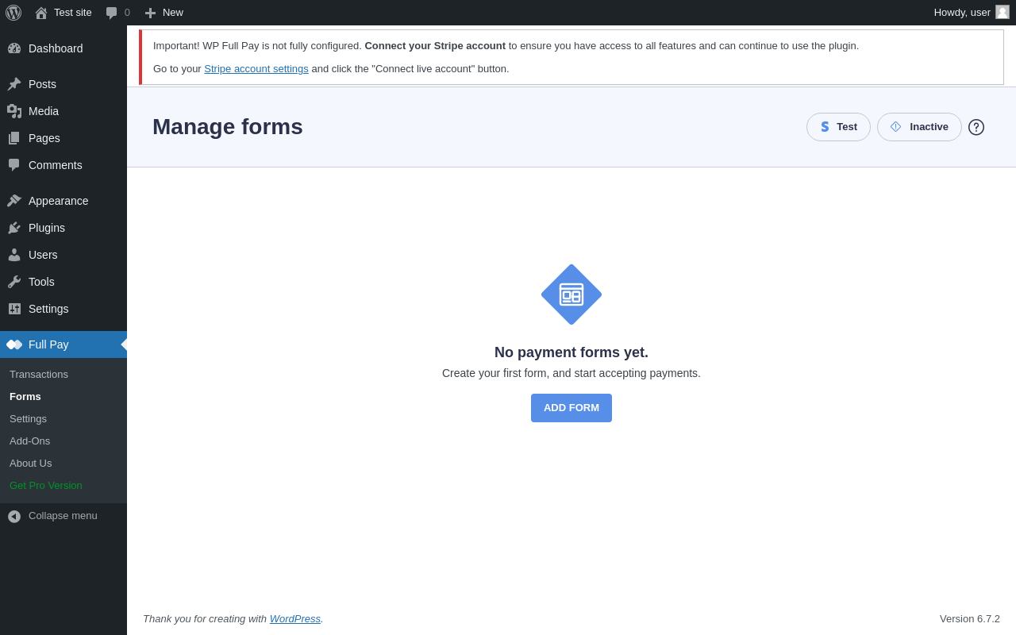Open Transactions submenu item
The width and height of the screenshot is (1016, 635).
(39, 375)
